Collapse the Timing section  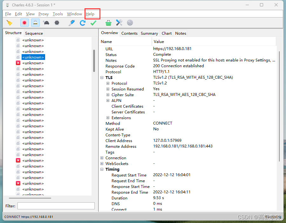(102, 169)
